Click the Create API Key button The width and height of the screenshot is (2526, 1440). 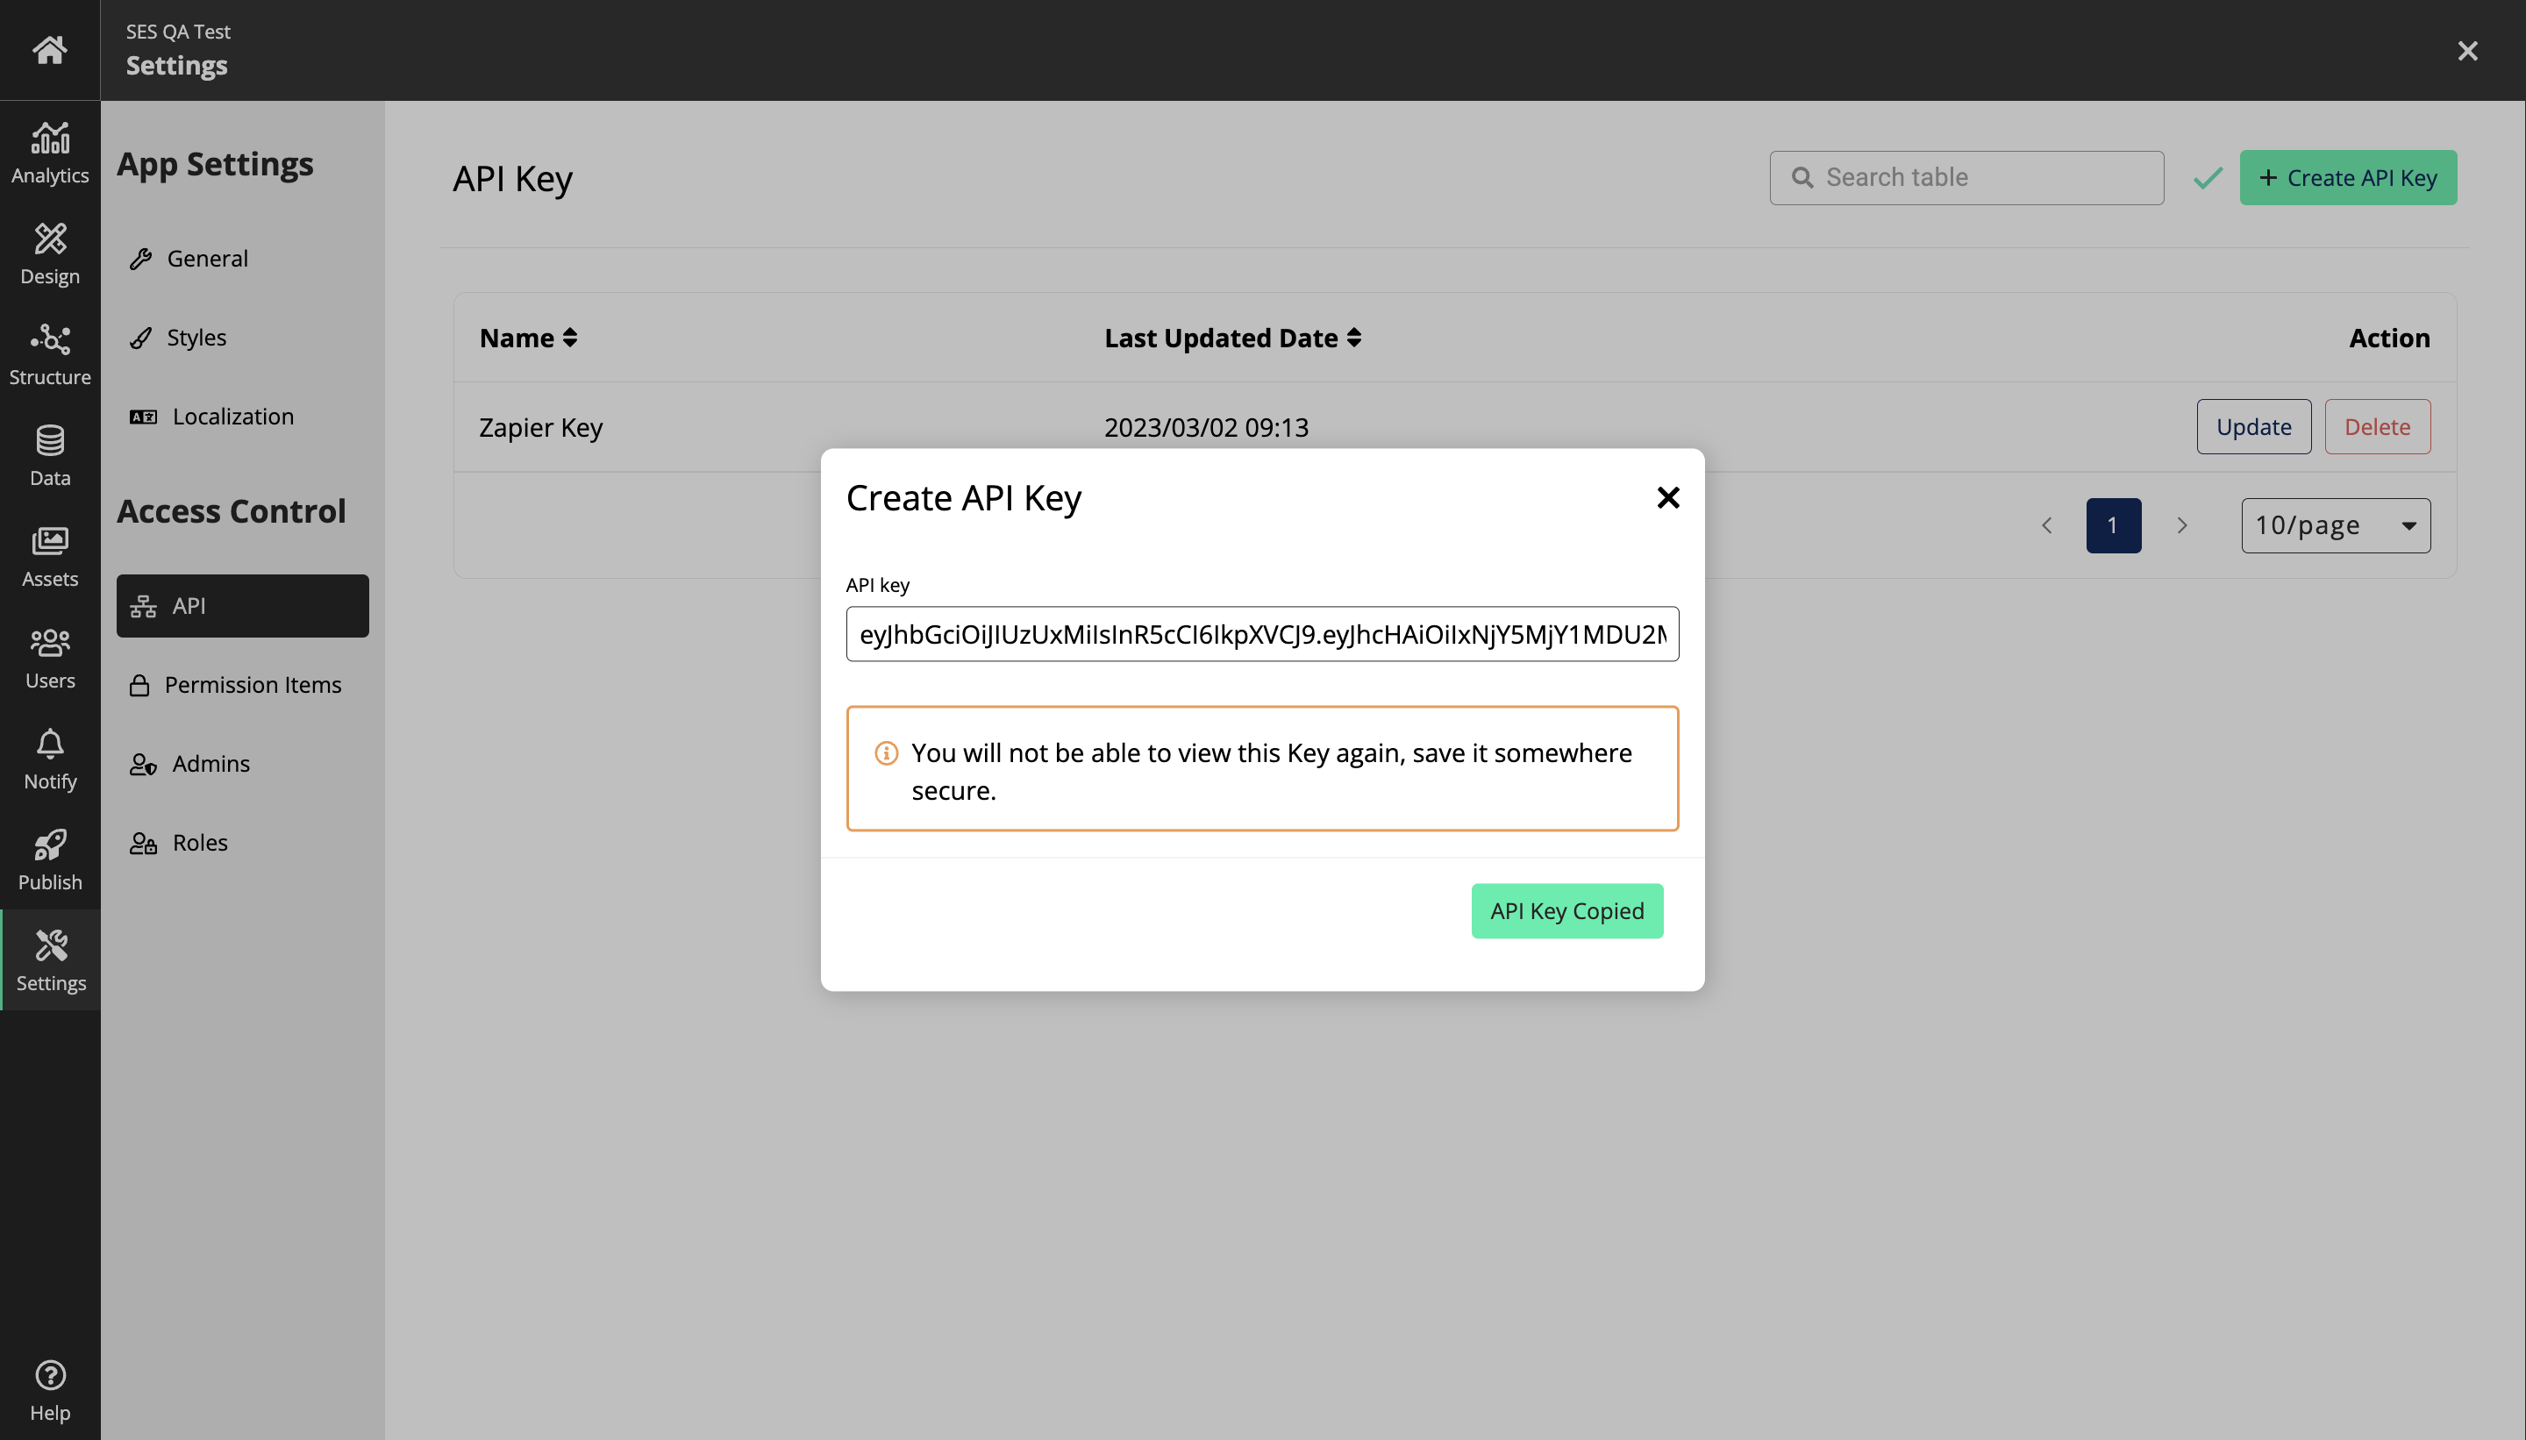(2348, 178)
